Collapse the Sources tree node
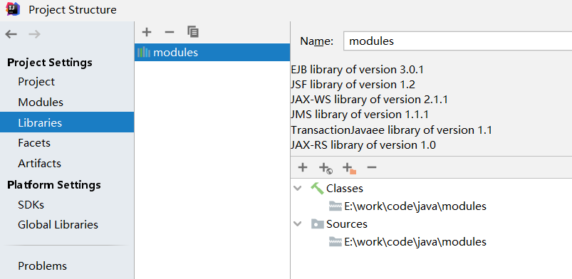The height and width of the screenshot is (279, 572). point(298,223)
